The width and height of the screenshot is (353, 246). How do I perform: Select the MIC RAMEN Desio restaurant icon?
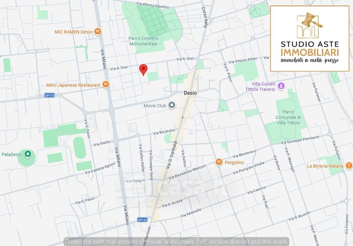pos(98,32)
